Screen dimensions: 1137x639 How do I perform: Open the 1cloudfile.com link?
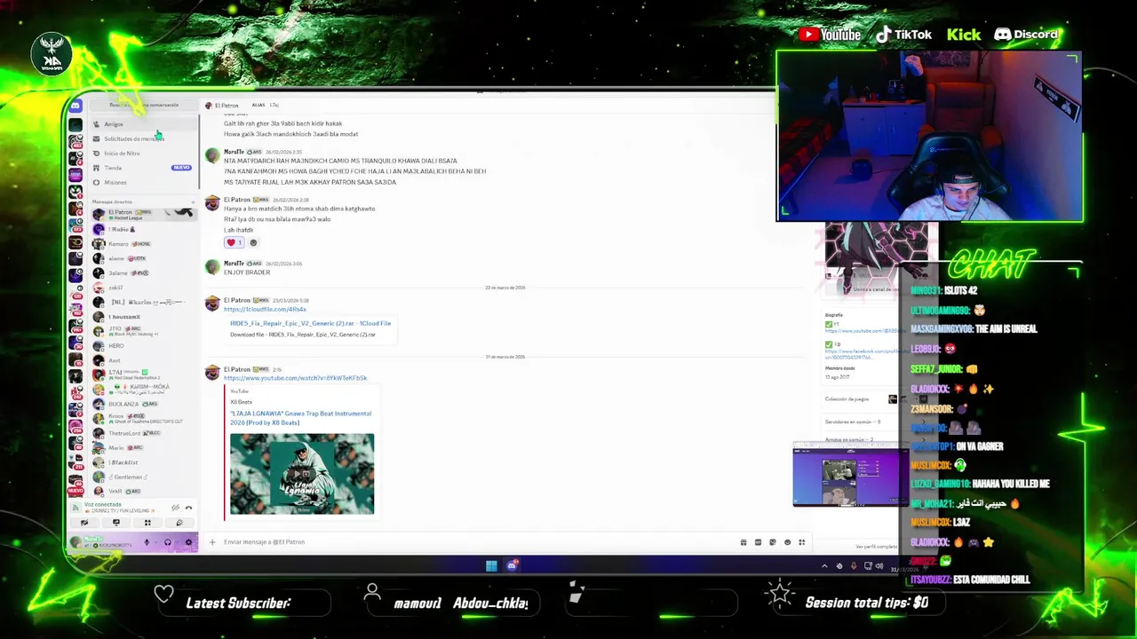pos(265,309)
